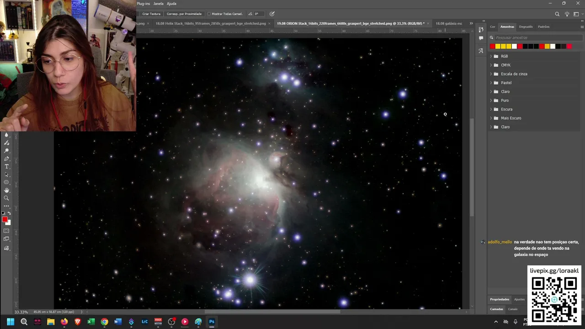This screenshot has height=329, width=585.
Task: Open the Glyphs panel letter A icon
Action: pos(481,51)
